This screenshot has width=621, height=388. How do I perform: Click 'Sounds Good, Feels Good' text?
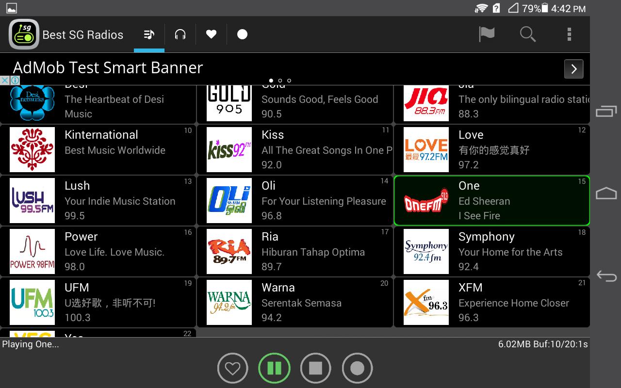pyautogui.click(x=320, y=99)
